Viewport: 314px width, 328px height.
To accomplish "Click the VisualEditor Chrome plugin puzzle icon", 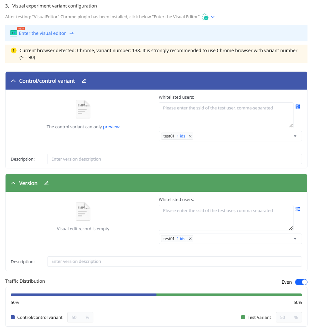I will 205,17.
